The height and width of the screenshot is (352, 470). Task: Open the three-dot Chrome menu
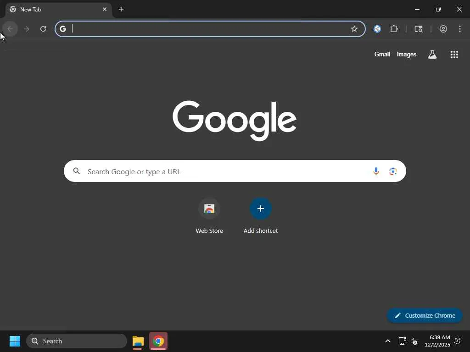460,29
